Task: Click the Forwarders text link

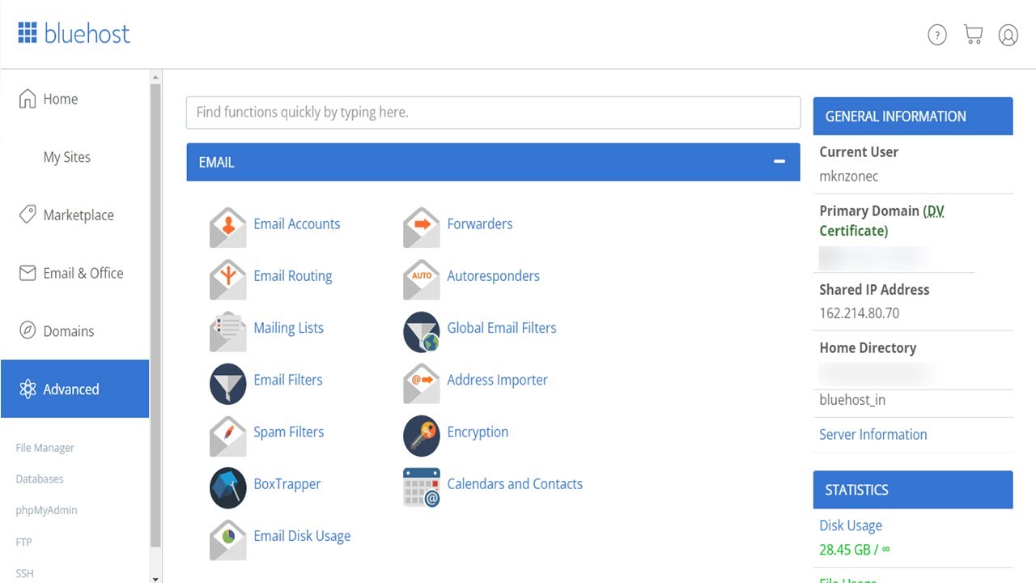Action: coord(480,224)
